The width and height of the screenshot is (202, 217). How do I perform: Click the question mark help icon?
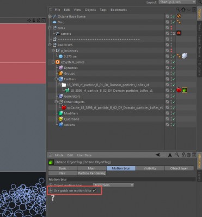pos(53,198)
